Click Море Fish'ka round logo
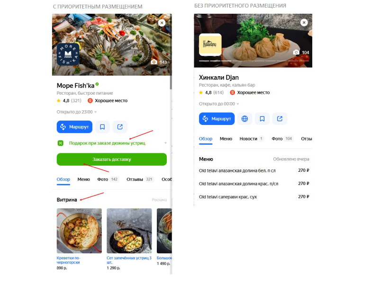This screenshot has width=379, height=284. (68, 54)
